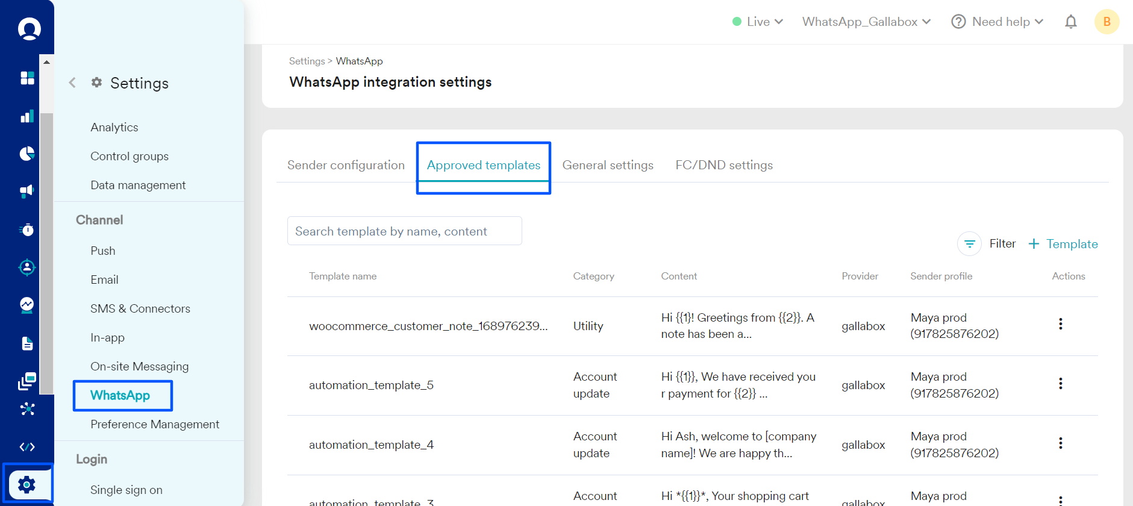Click the filter icon button
Viewport: 1133px width, 506px height.
pyautogui.click(x=969, y=244)
